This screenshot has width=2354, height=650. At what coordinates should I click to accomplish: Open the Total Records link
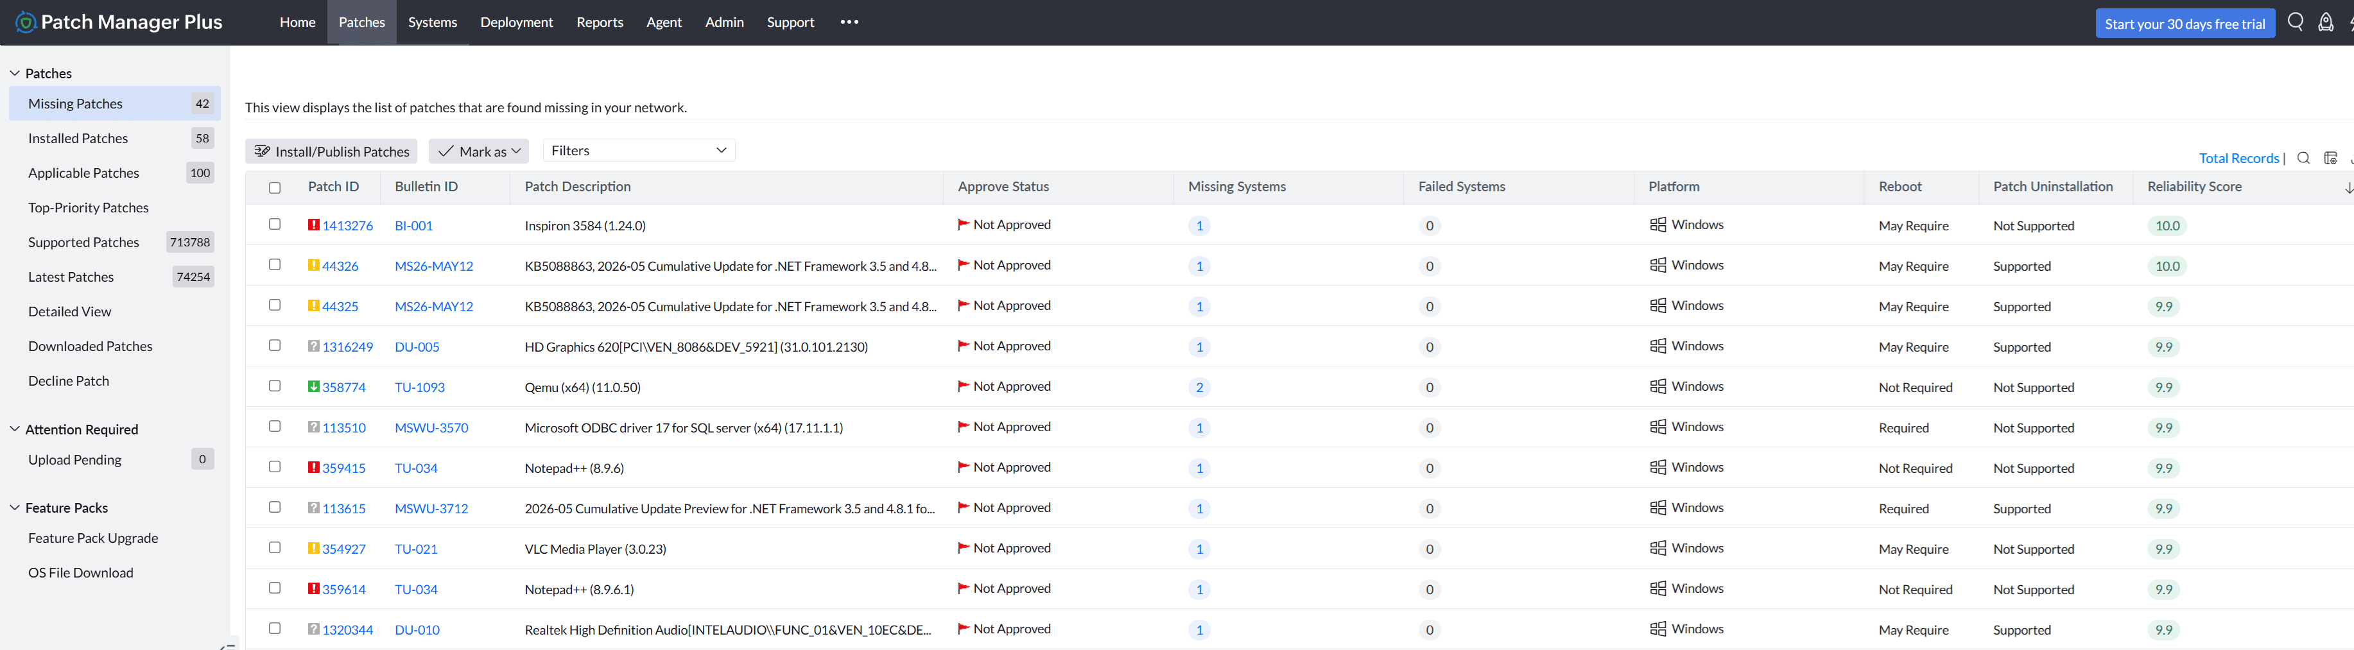[2238, 158]
